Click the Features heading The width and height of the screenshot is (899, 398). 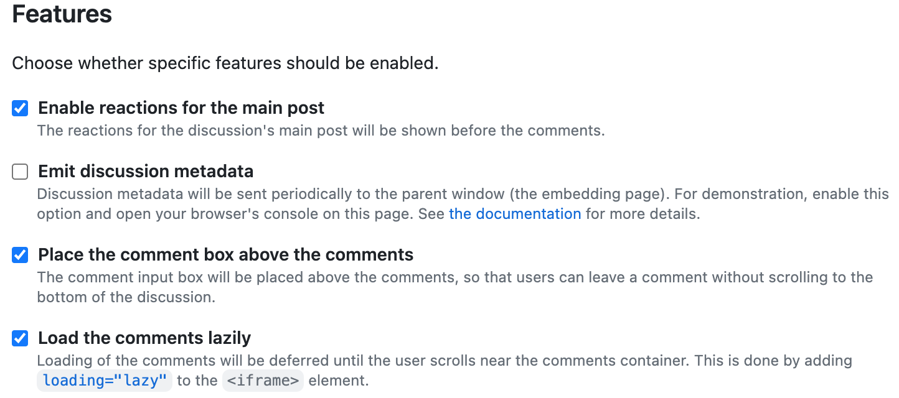pyautogui.click(x=62, y=14)
